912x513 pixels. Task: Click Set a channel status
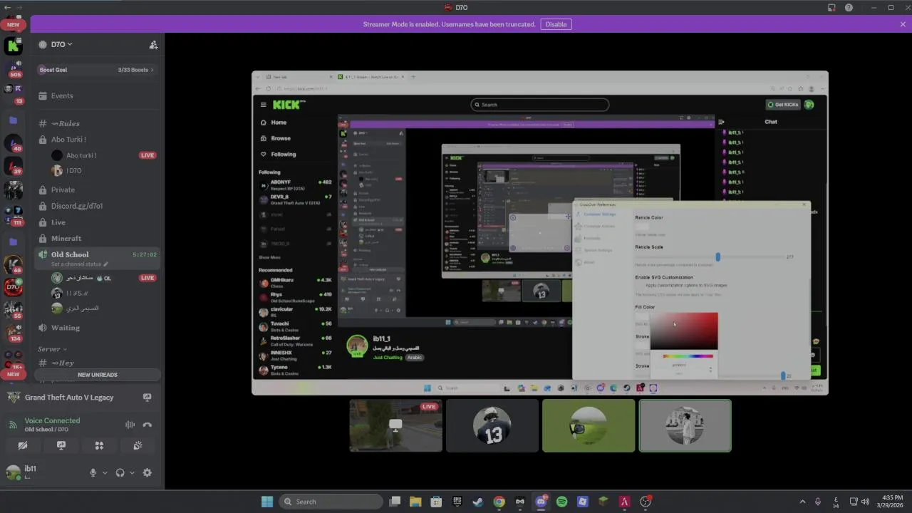click(80, 264)
